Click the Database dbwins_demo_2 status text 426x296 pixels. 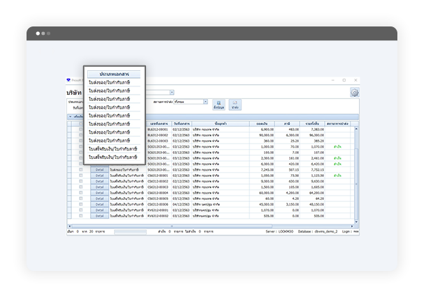(318, 231)
